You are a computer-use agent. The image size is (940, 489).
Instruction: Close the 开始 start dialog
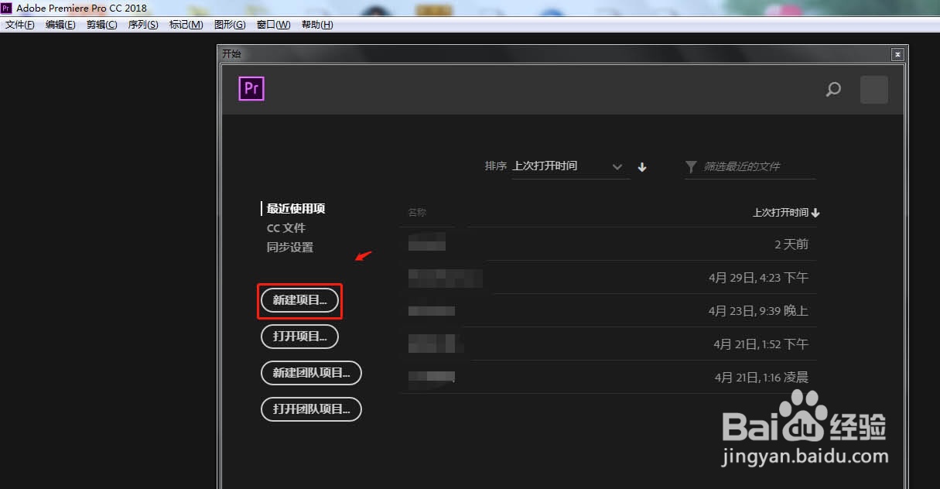pos(897,54)
